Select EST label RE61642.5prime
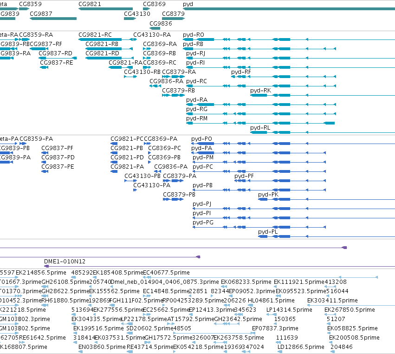395x354 pixels. click(x=42, y=338)
